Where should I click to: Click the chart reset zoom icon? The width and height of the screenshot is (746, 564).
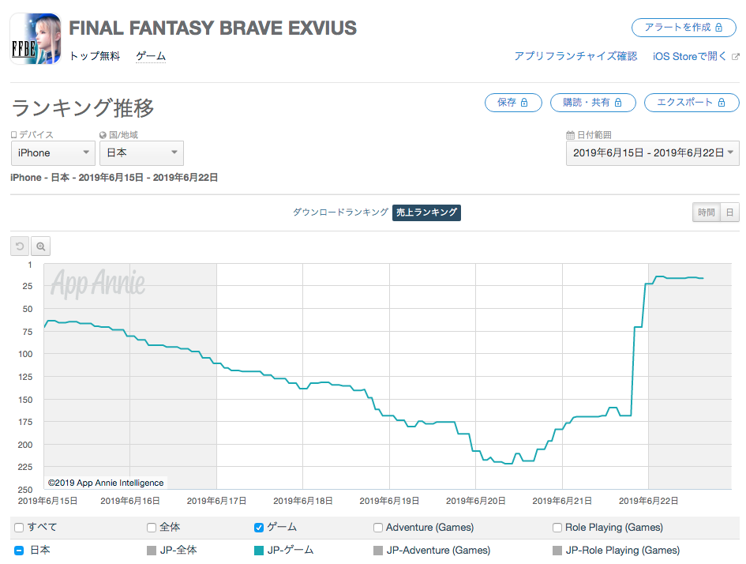[21, 246]
